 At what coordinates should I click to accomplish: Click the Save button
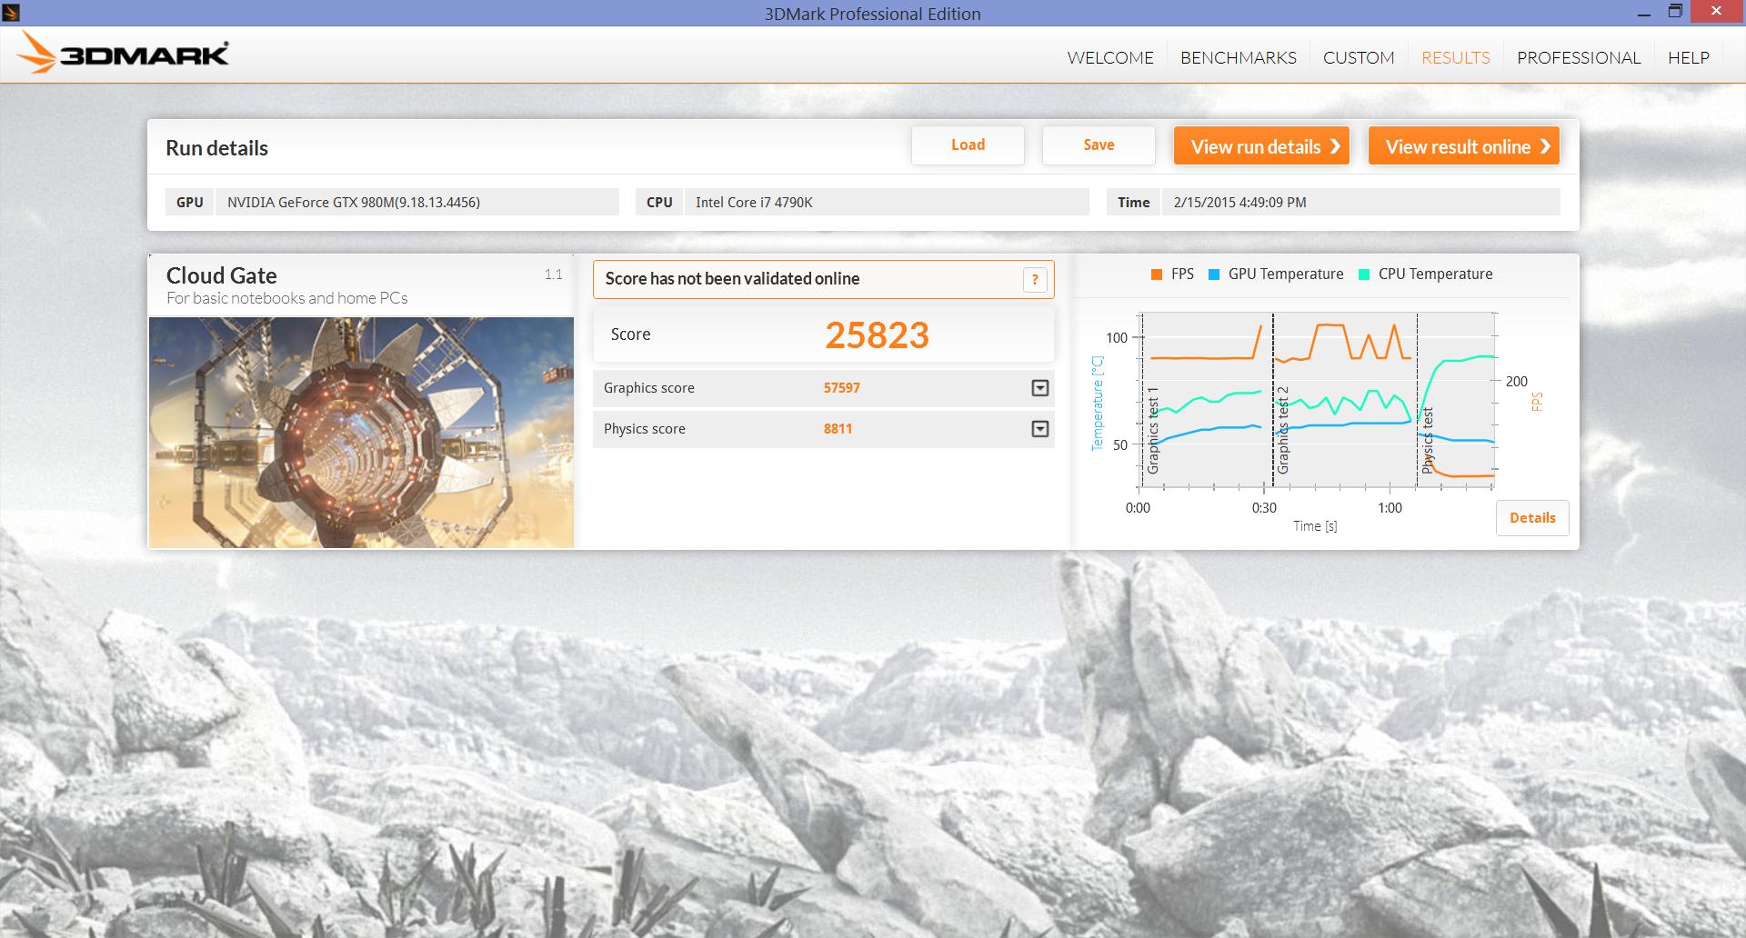(x=1099, y=145)
